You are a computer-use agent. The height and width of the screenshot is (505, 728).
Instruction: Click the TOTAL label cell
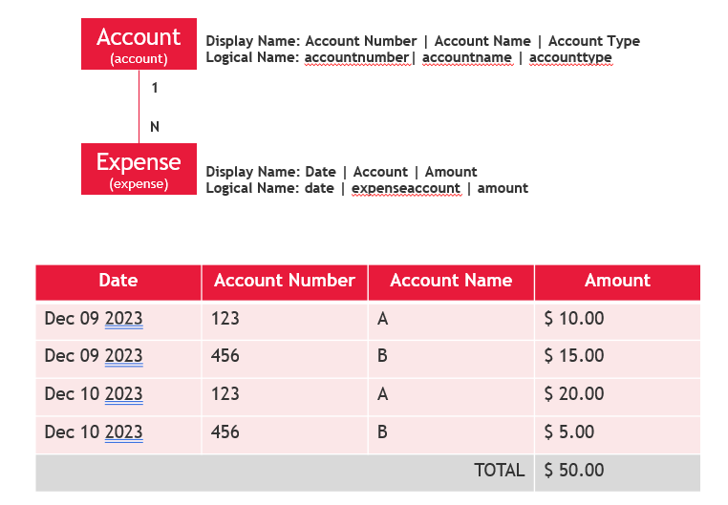tap(500, 470)
